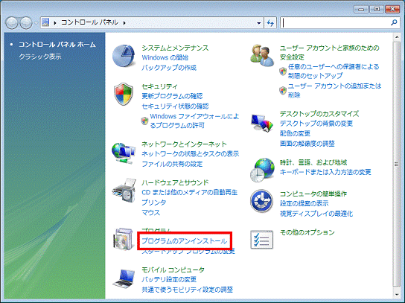Open 共通で使うモビリティ設定の調整 link
405x303 pixels.
[x=188, y=290]
